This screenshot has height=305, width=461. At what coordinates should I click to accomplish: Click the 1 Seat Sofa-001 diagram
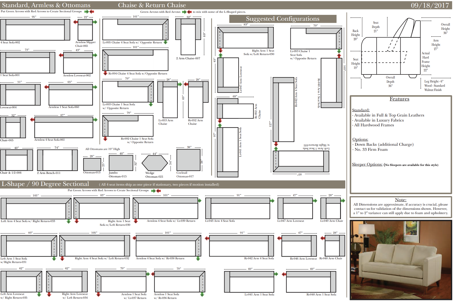pyautogui.click(x=28, y=62)
